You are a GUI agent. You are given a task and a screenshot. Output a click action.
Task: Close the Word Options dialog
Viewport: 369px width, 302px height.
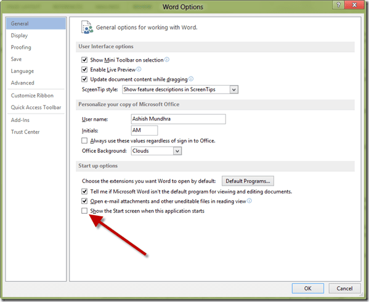click(354, 5)
